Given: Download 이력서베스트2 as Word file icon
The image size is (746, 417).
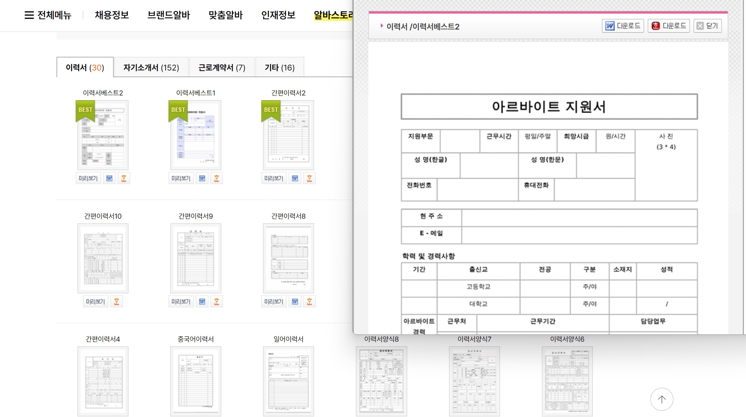Looking at the screenshot, I should pos(109,178).
